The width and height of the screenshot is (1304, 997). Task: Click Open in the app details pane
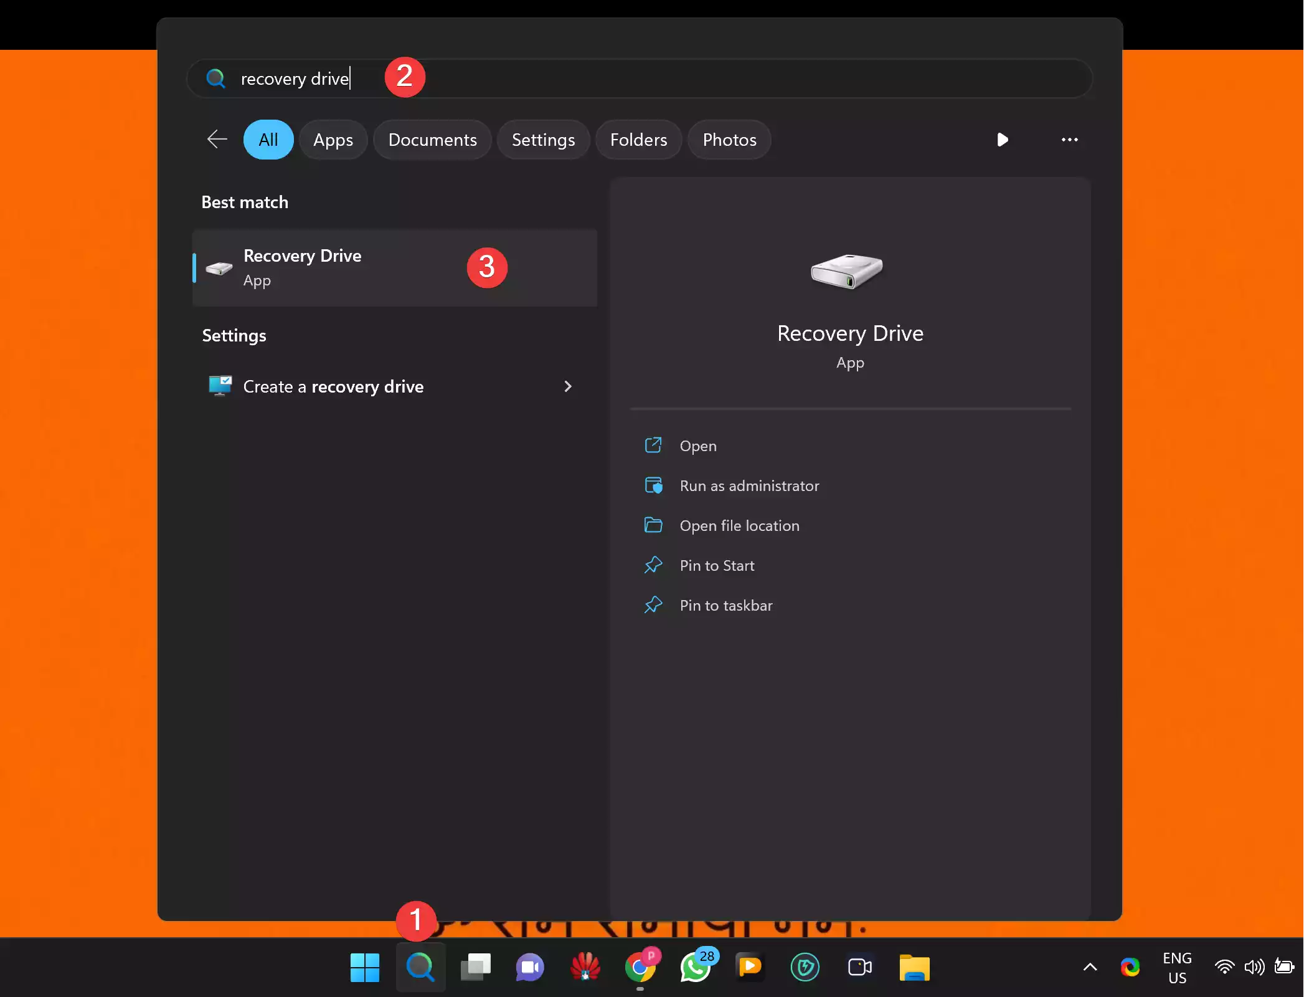click(x=697, y=446)
